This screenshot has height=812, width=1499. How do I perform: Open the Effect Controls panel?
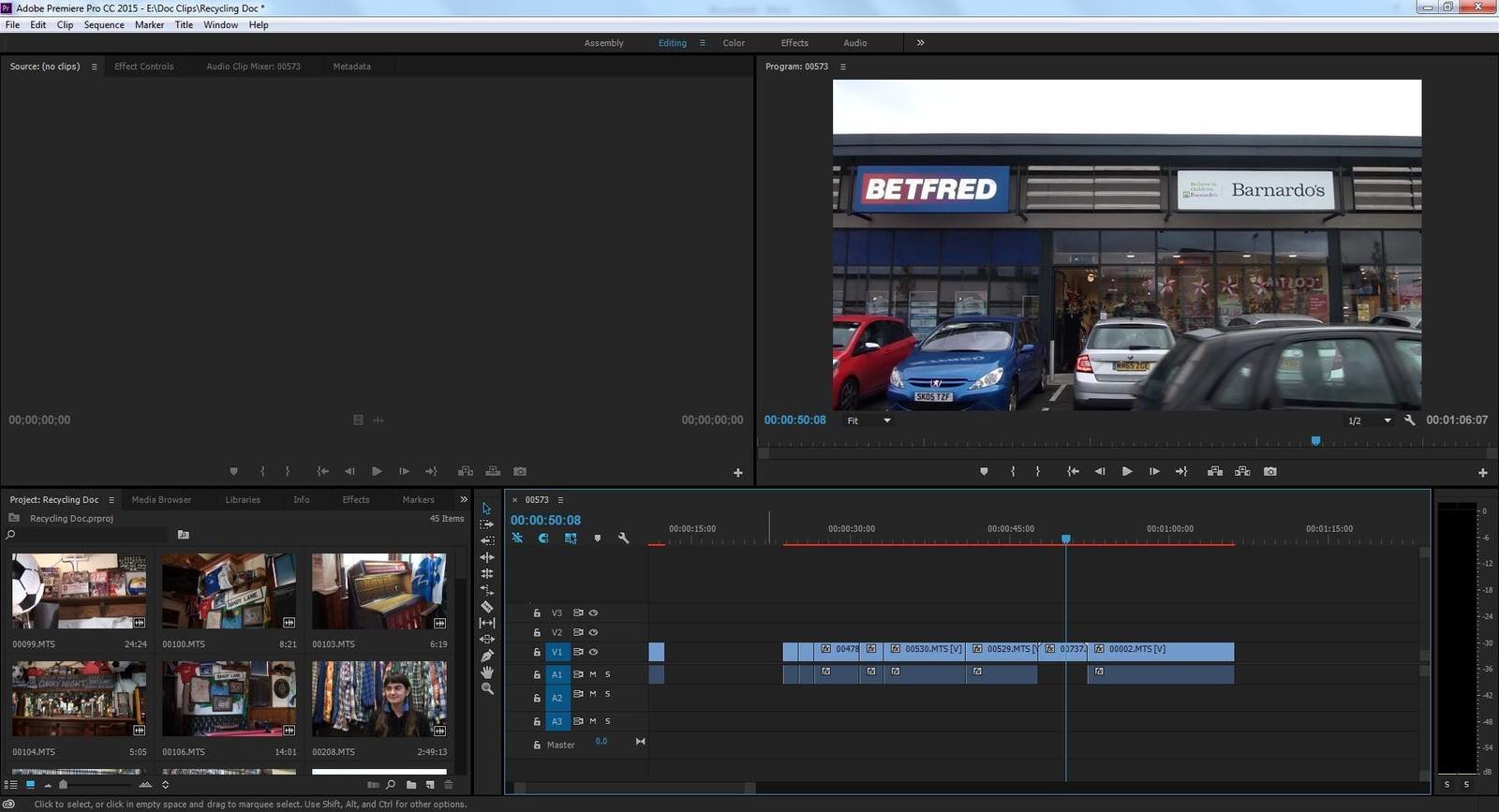point(143,66)
